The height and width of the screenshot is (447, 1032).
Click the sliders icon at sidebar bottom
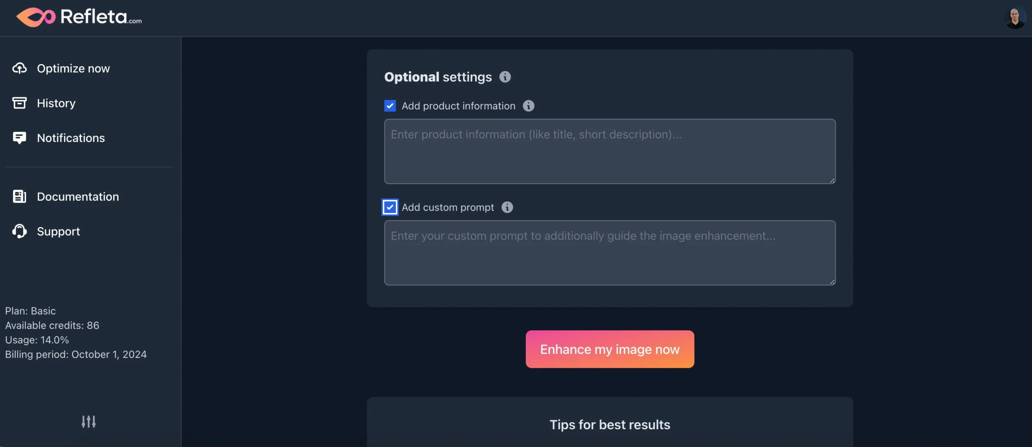89,422
